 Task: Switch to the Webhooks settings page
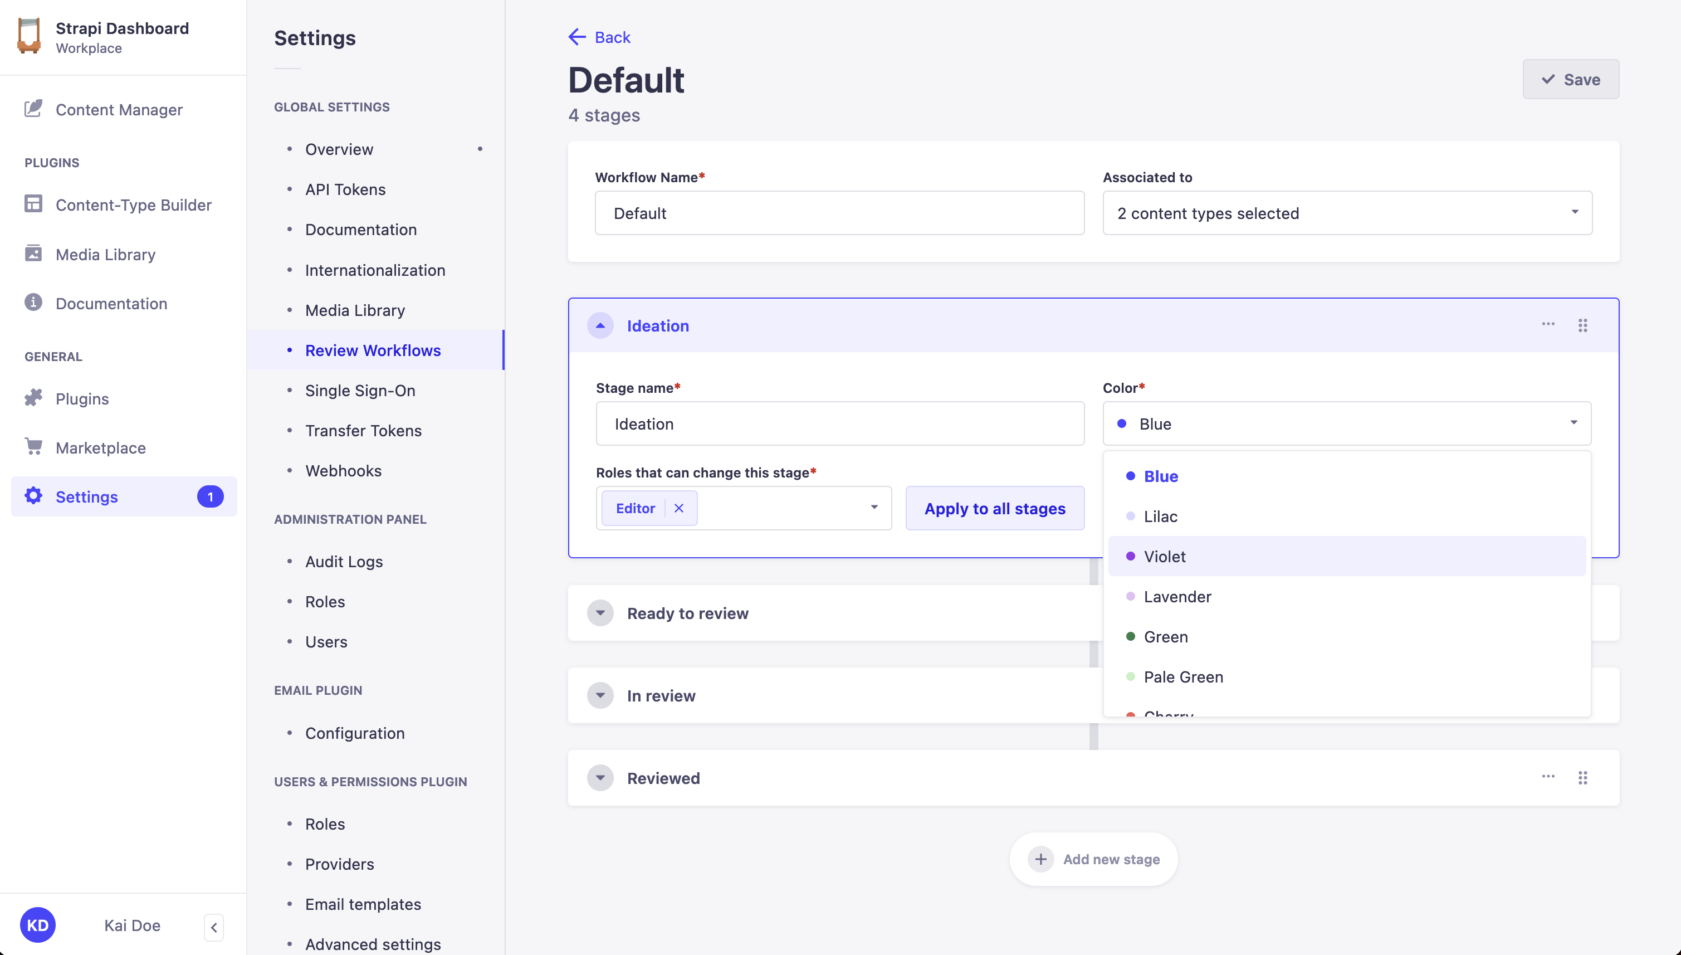point(343,470)
